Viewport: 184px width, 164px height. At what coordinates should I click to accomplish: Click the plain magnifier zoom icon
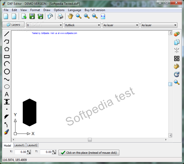pyautogui.click(x=79, y=16)
